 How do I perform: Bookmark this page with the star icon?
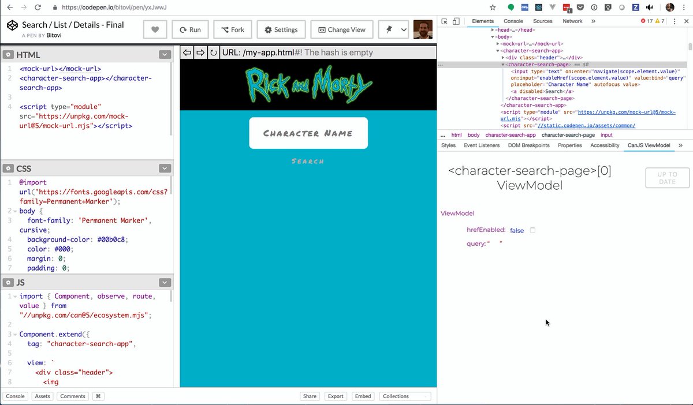pyautogui.click(x=493, y=7)
